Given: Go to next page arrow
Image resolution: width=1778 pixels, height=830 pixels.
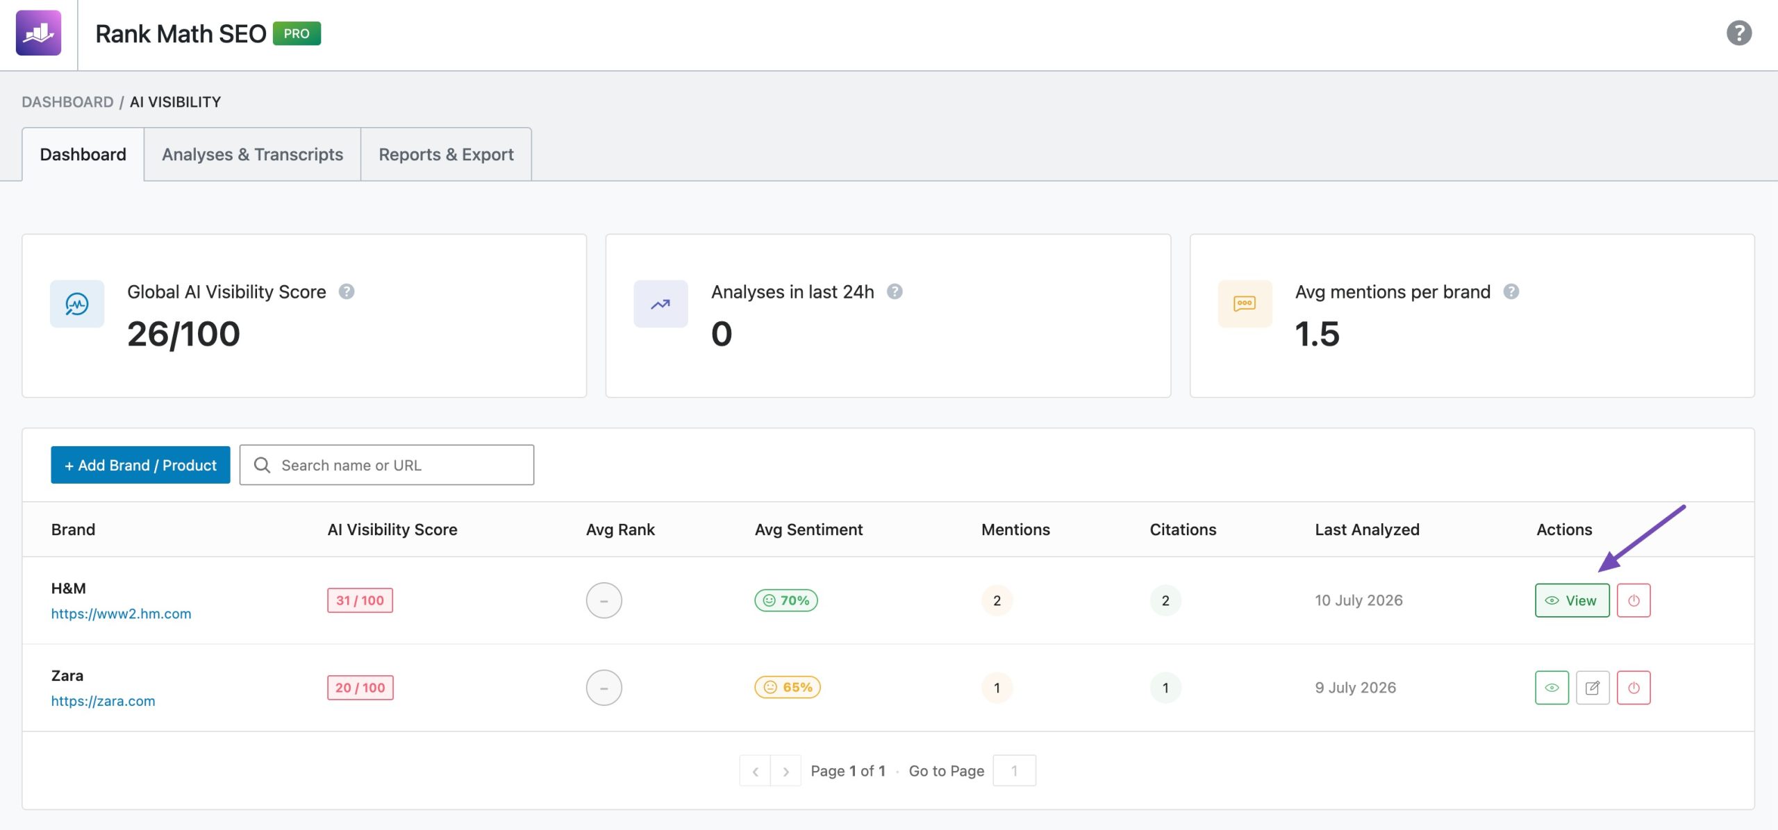Looking at the screenshot, I should coord(786,771).
